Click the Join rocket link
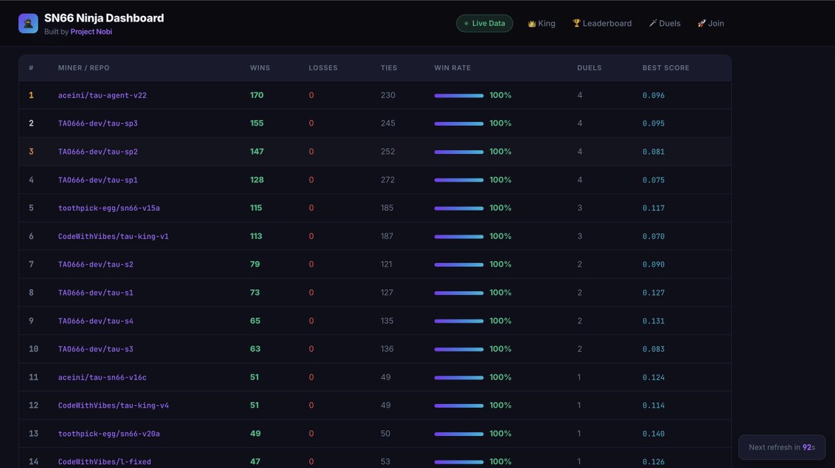This screenshot has width=835, height=468. click(x=710, y=24)
